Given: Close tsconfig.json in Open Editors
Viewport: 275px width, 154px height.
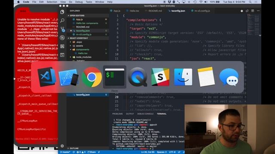Looking at the screenshot, I should tap(71, 30).
